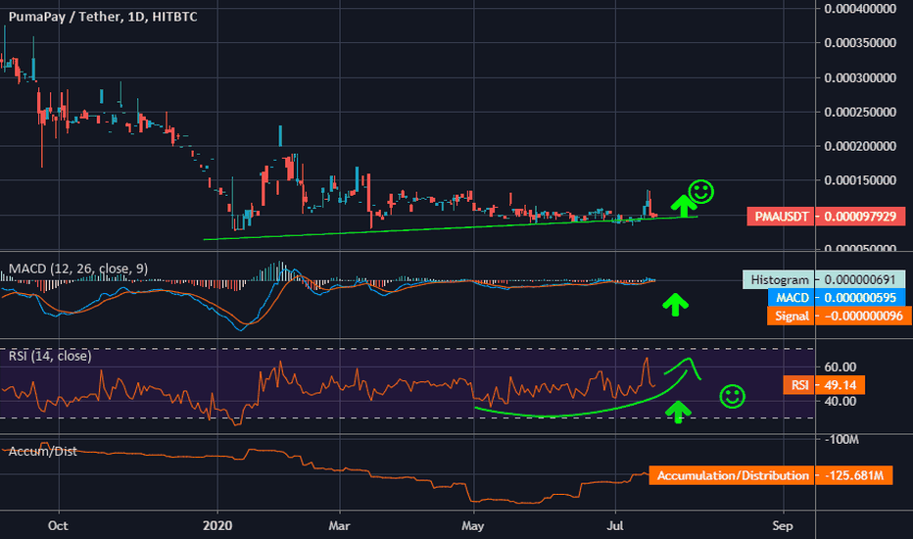Click the Mar label on time axis
The image size is (913, 539).
pos(340,525)
